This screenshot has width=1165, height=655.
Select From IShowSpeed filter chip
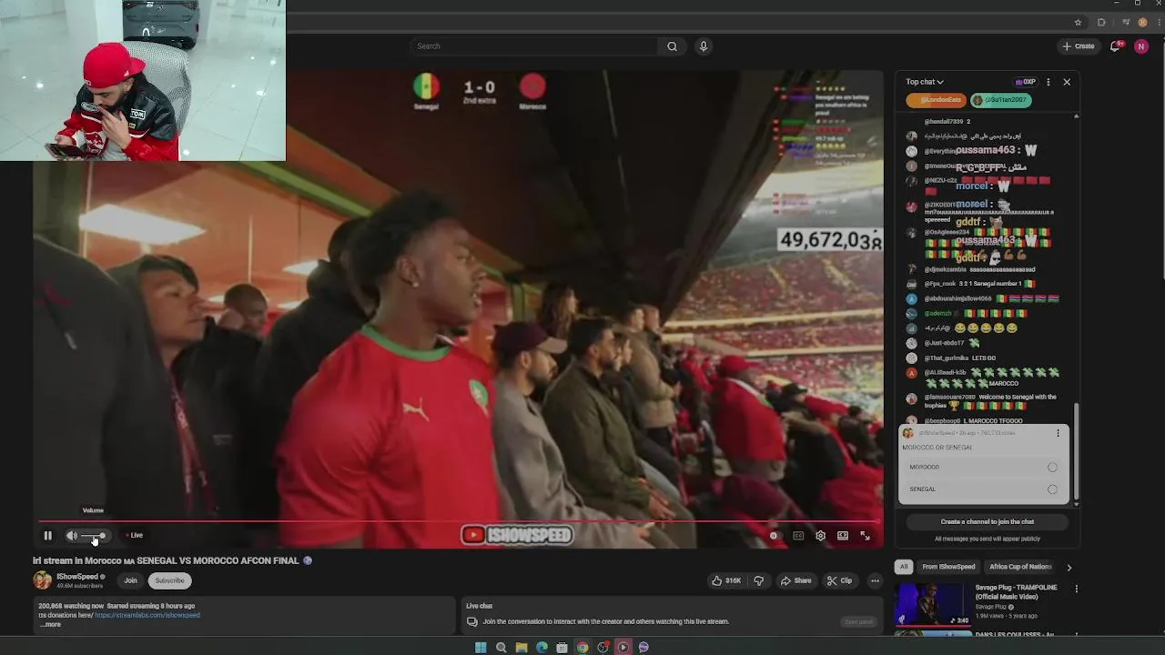pyautogui.click(x=948, y=567)
